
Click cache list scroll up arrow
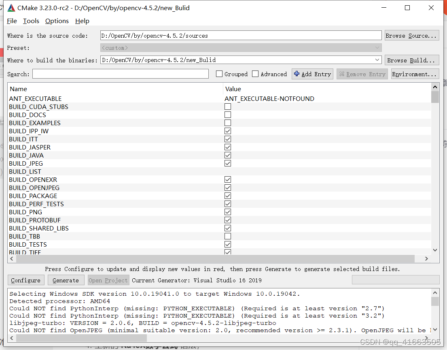click(435, 87)
